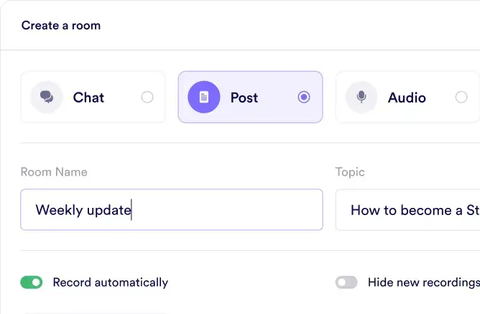This screenshot has height=314, width=480.
Task: Click the "Room Name" field label
Action: tap(54, 172)
